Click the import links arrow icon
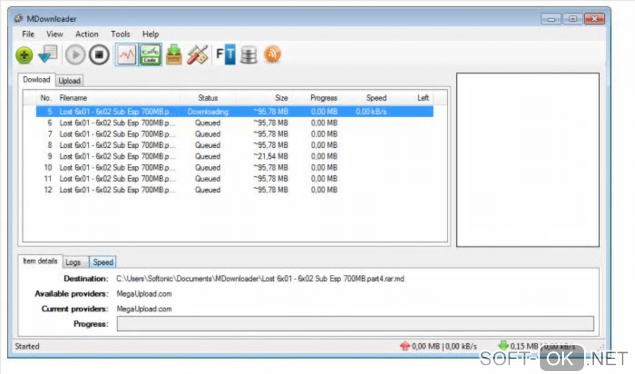The height and width of the screenshot is (374, 635). click(x=48, y=54)
